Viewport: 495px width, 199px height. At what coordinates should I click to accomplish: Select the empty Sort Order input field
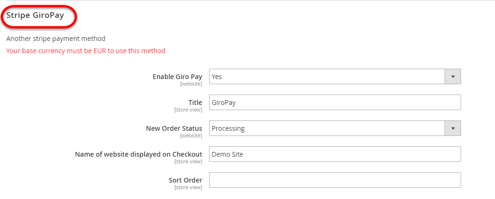[x=334, y=180]
